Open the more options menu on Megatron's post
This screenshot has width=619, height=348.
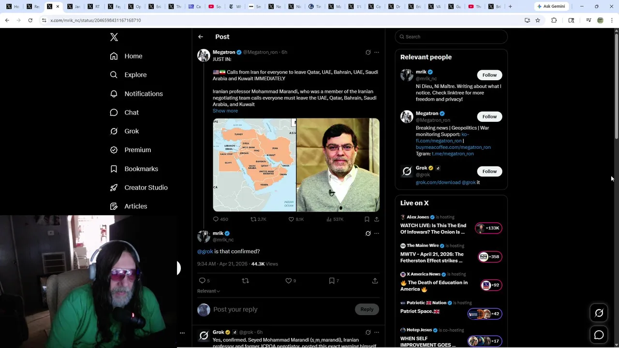tap(377, 52)
